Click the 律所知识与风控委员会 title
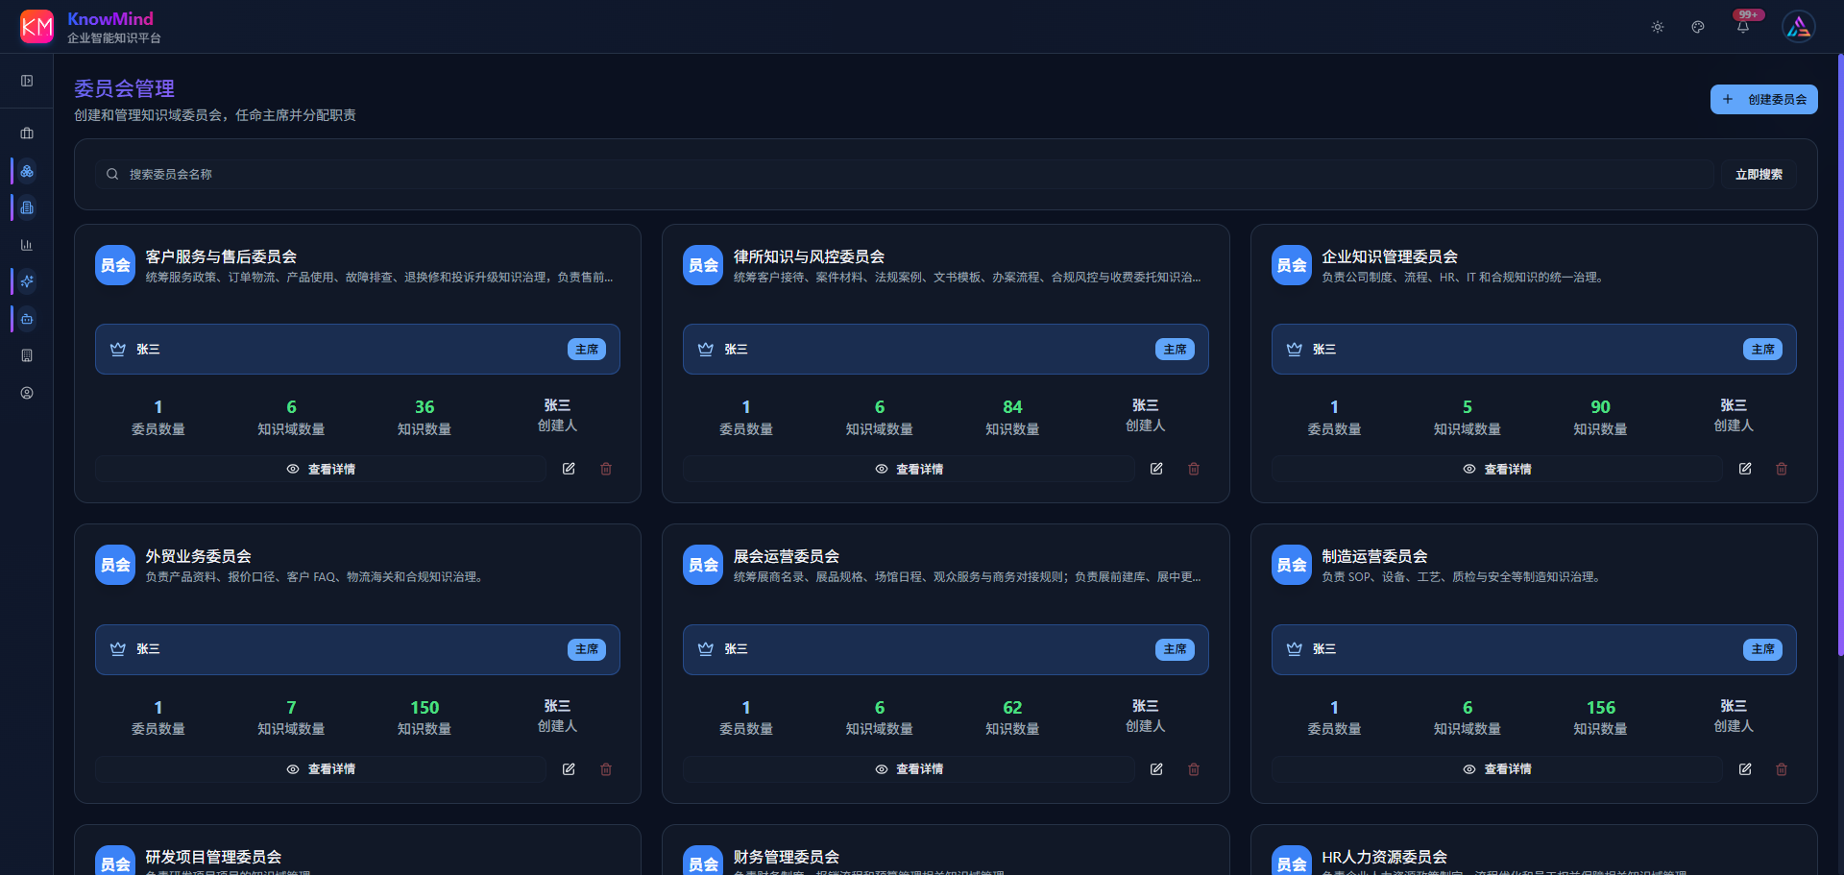 [x=809, y=256]
